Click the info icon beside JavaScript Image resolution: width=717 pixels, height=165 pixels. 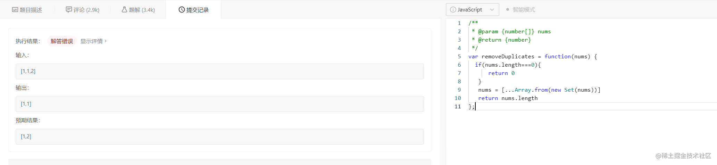click(453, 10)
